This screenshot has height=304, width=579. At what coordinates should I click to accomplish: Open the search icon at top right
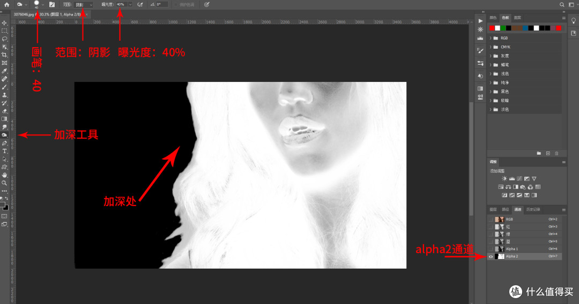point(562,4)
